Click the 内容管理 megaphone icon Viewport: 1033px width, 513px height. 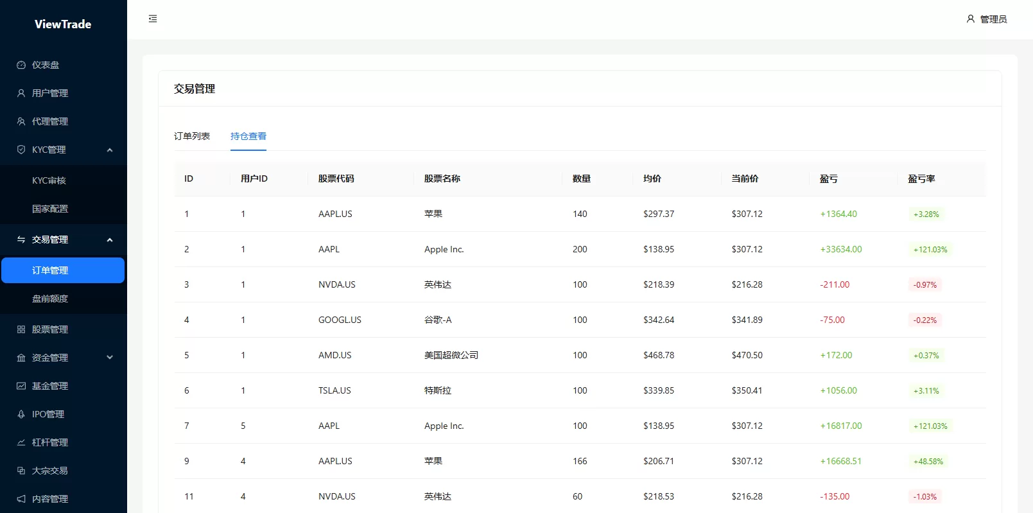pyautogui.click(x=21, y=499)
